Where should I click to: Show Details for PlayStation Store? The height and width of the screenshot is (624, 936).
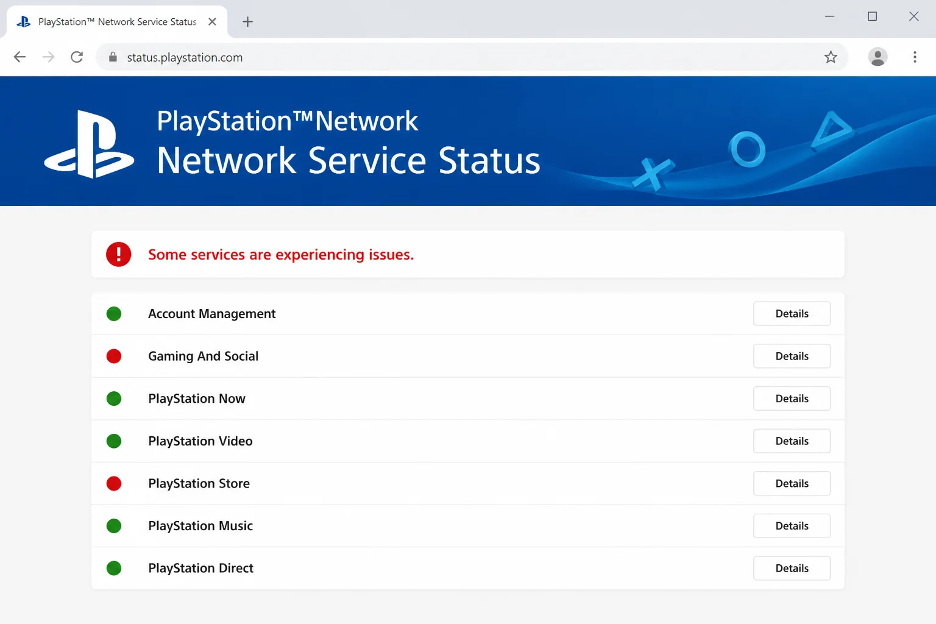792,483
